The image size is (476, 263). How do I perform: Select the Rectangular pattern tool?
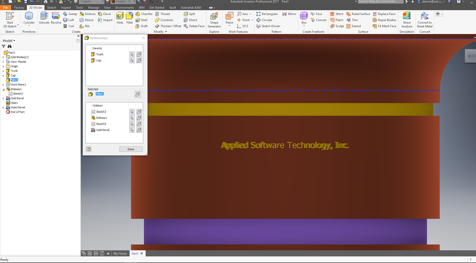click(x=267, y=14)
